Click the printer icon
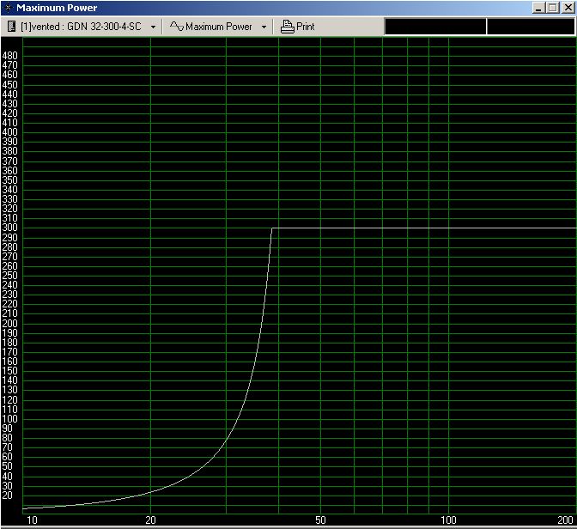Screen dimensions: 577x529 coord(287,27)
